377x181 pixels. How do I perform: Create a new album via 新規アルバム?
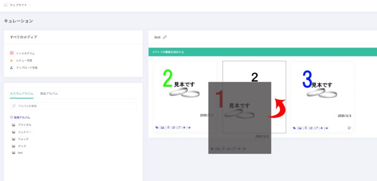pyautogui.click(x=20, y=118)
